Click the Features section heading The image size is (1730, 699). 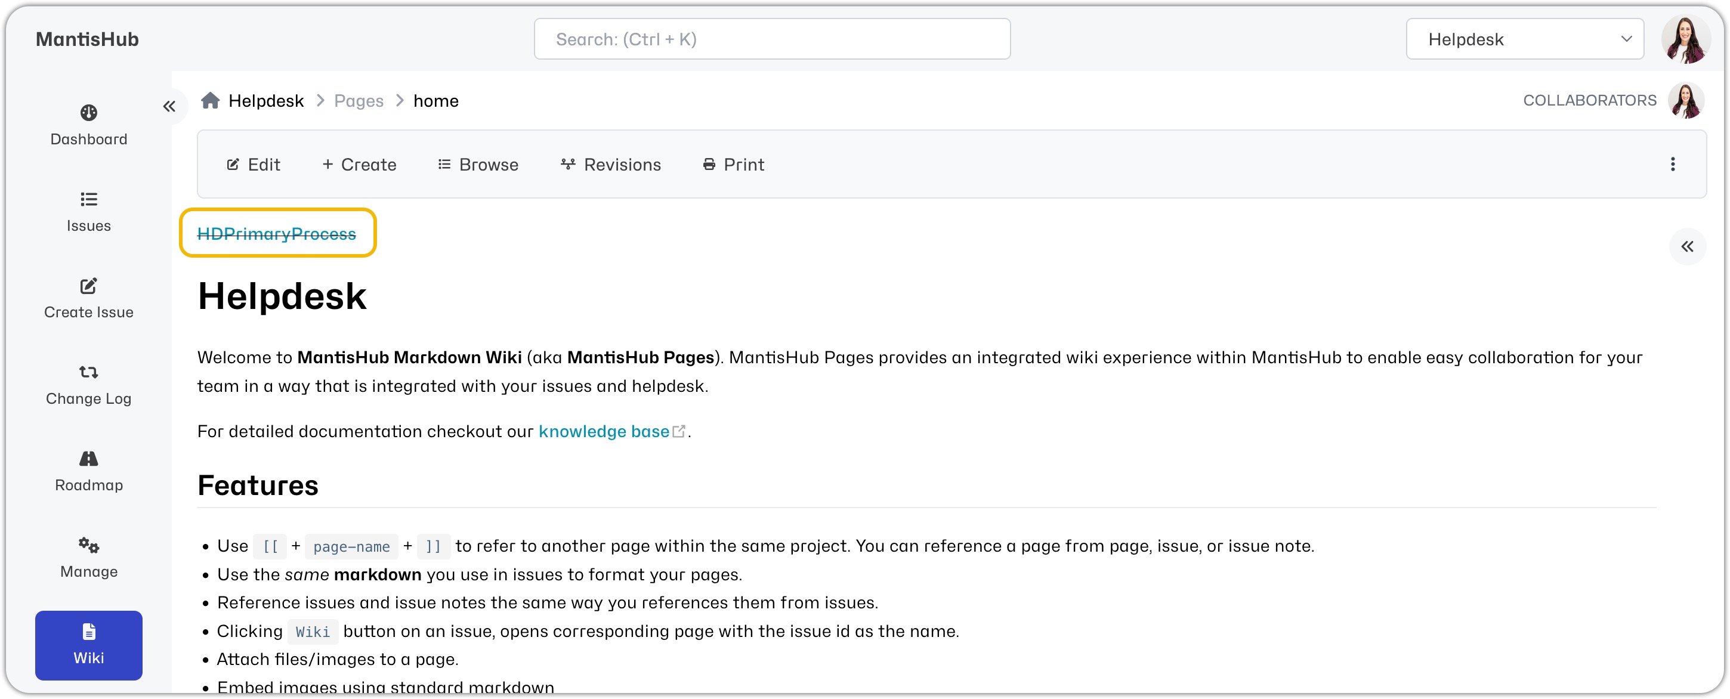click(258, 485)
